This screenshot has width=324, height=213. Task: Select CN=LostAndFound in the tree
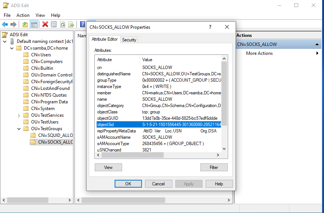pyautogui.click(x=50, y=88)
